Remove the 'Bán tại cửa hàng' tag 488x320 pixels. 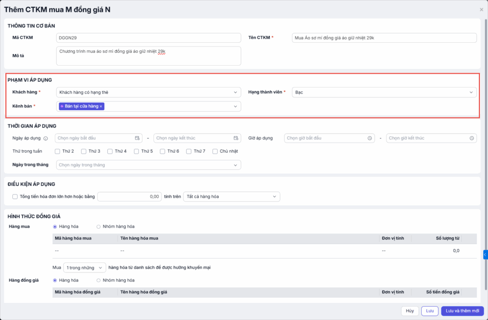pos(101,107)
